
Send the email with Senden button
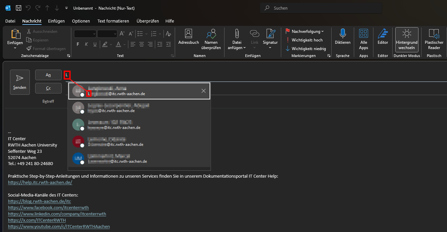click(x=20, y=82)
